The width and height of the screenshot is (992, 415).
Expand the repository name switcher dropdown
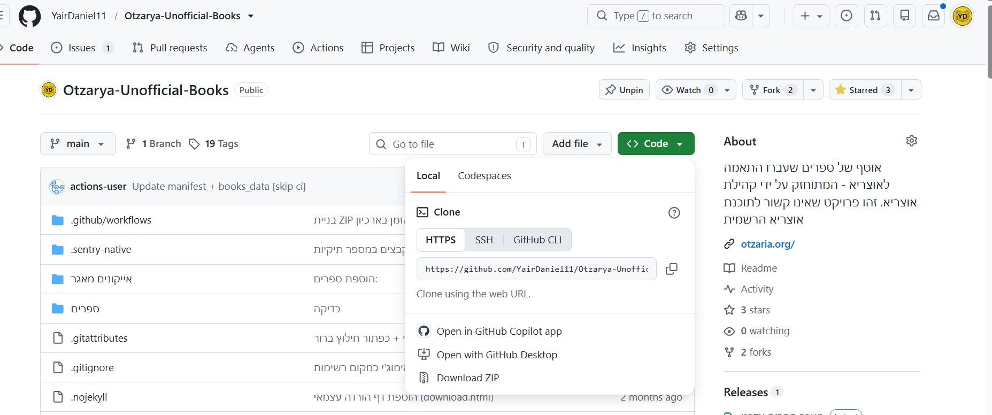coord(251,16)
